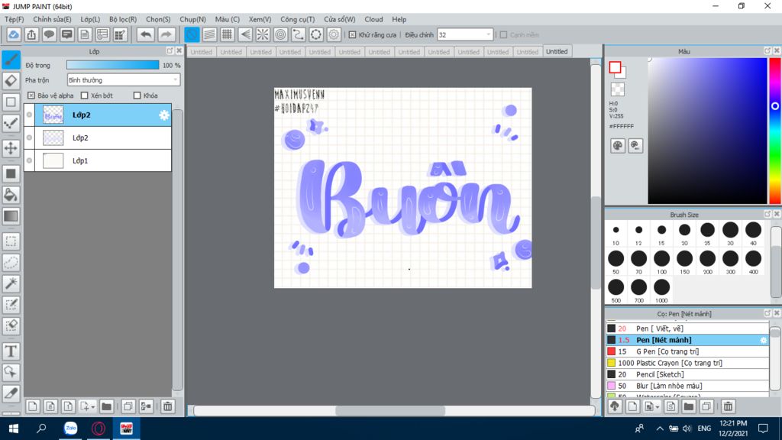Select the Lớp1 layer thumbnail
Screen dimensions: 782x440
pos(53,160)
